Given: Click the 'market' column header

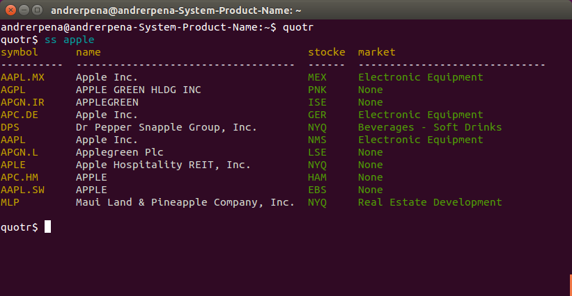Looking at the screenshot, I should point(376,52).
